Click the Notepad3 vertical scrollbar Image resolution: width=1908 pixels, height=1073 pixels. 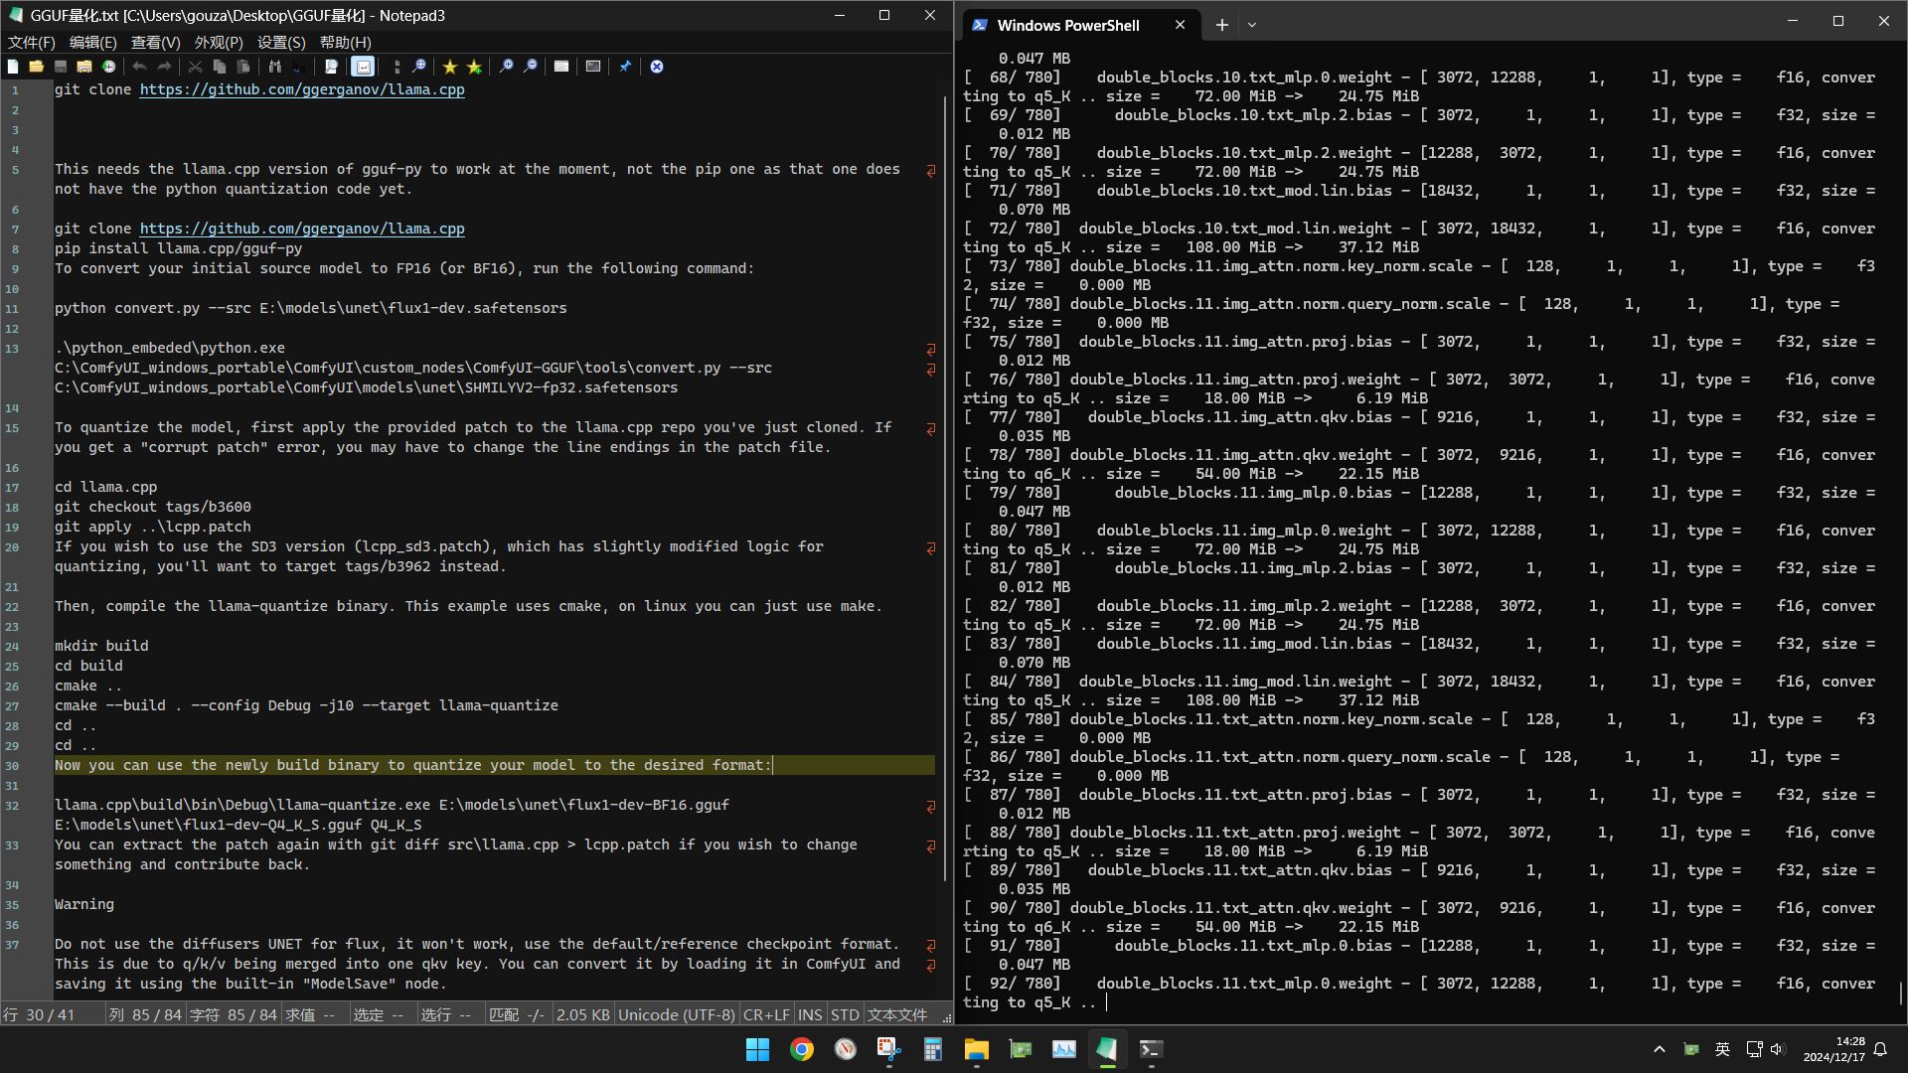point(944,487)
